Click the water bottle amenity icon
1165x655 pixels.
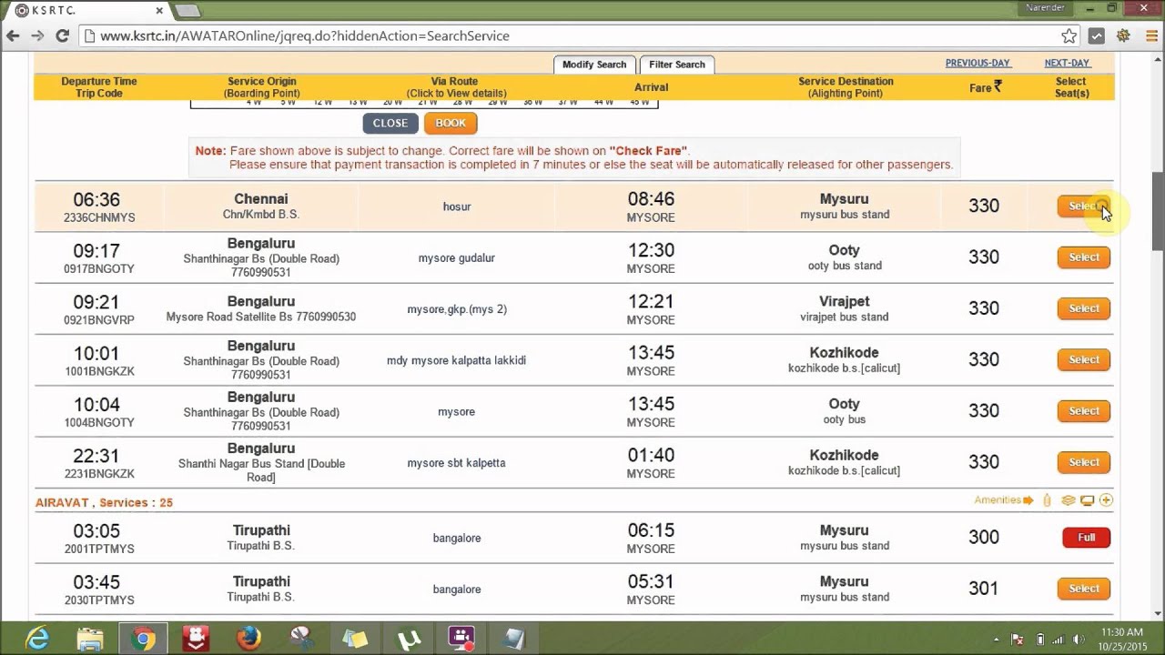click(1047, 500)
